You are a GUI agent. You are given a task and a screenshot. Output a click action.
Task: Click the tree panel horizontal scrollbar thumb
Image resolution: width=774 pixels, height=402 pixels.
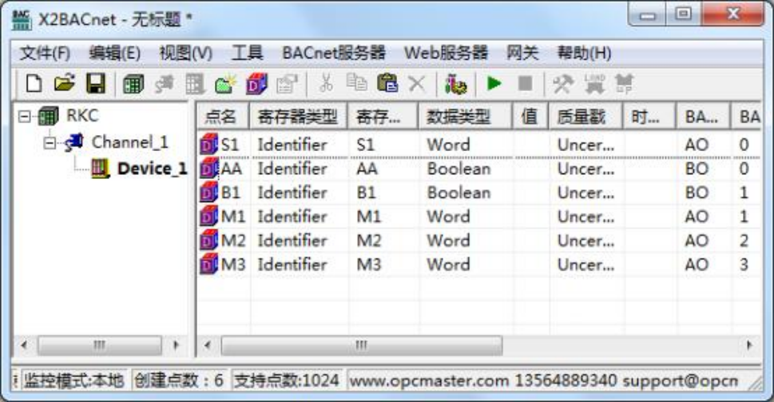100,344
